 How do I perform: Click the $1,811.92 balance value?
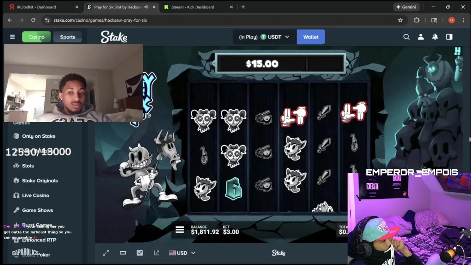(x=205, y=232)
